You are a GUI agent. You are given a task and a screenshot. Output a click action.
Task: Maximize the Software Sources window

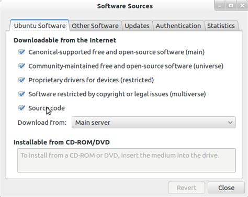pos(231,6)
